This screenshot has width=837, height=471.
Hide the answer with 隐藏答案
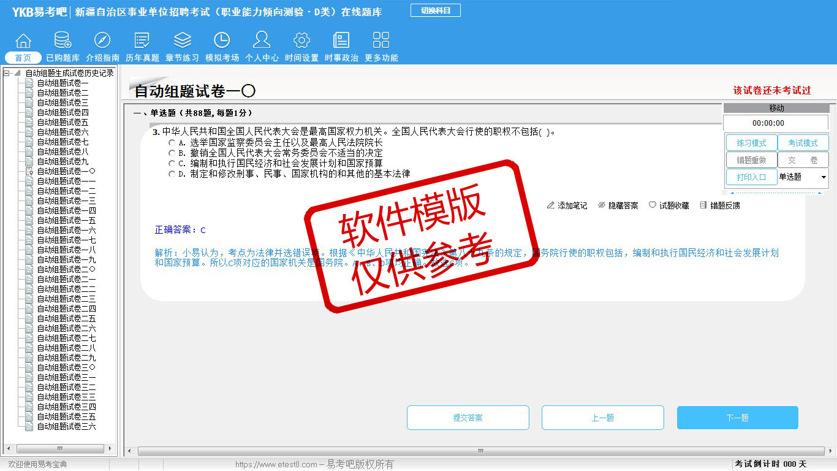[618, 205]
